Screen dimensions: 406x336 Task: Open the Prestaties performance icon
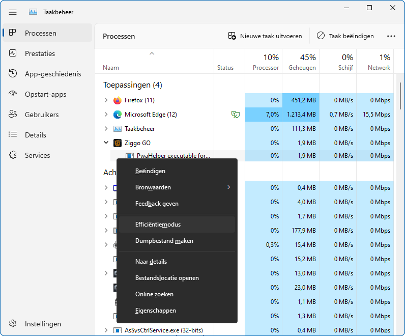click(x=12, y=53)
